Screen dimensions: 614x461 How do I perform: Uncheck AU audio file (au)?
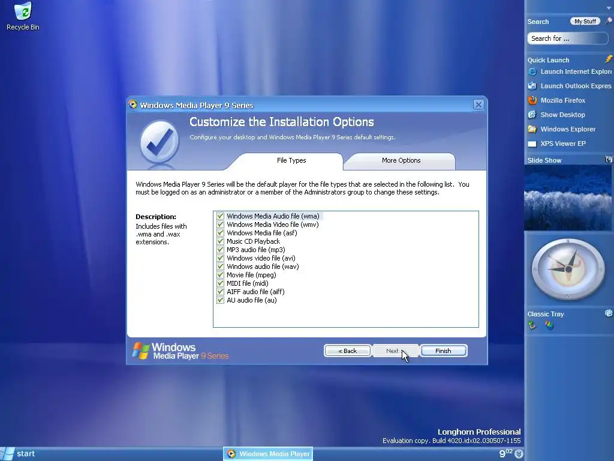[221, 300]
